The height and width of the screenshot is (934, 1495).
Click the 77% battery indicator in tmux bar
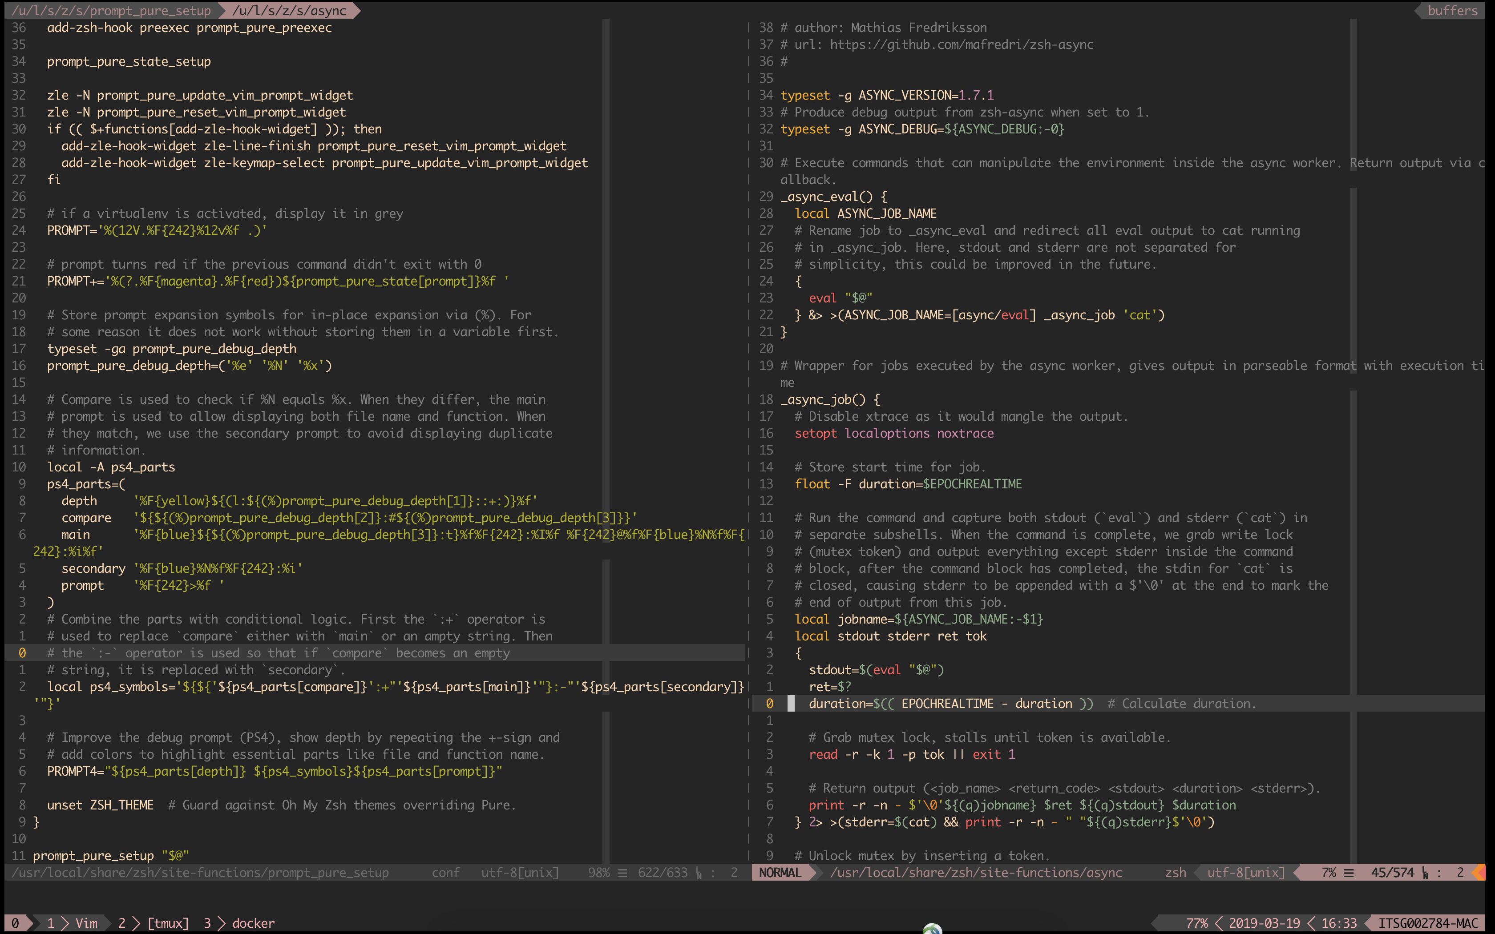[1196, 923]
